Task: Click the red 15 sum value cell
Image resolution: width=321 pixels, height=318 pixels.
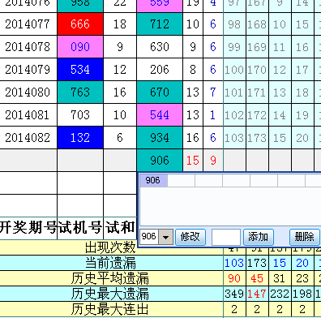Action: point(193,161)
